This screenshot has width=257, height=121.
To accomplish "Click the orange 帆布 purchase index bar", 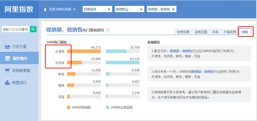I will (71, 74).
